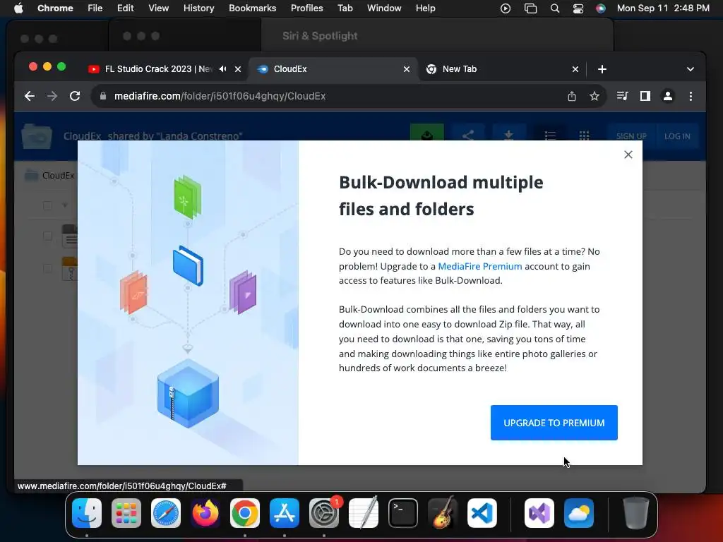Viewport: 723px width, 542px height.
Task: Click the MediaFire download icon in header
Action: coord(508,135)
